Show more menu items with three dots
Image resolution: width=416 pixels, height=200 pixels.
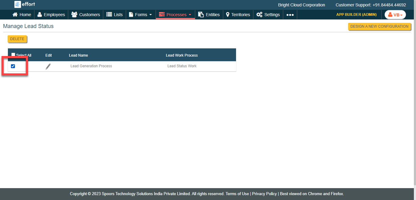290,15
